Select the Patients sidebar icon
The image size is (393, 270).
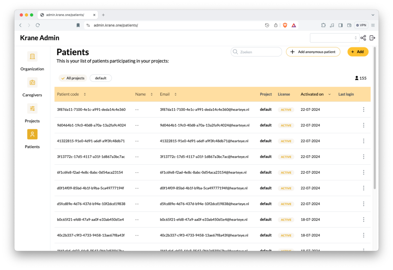(32, 134)
